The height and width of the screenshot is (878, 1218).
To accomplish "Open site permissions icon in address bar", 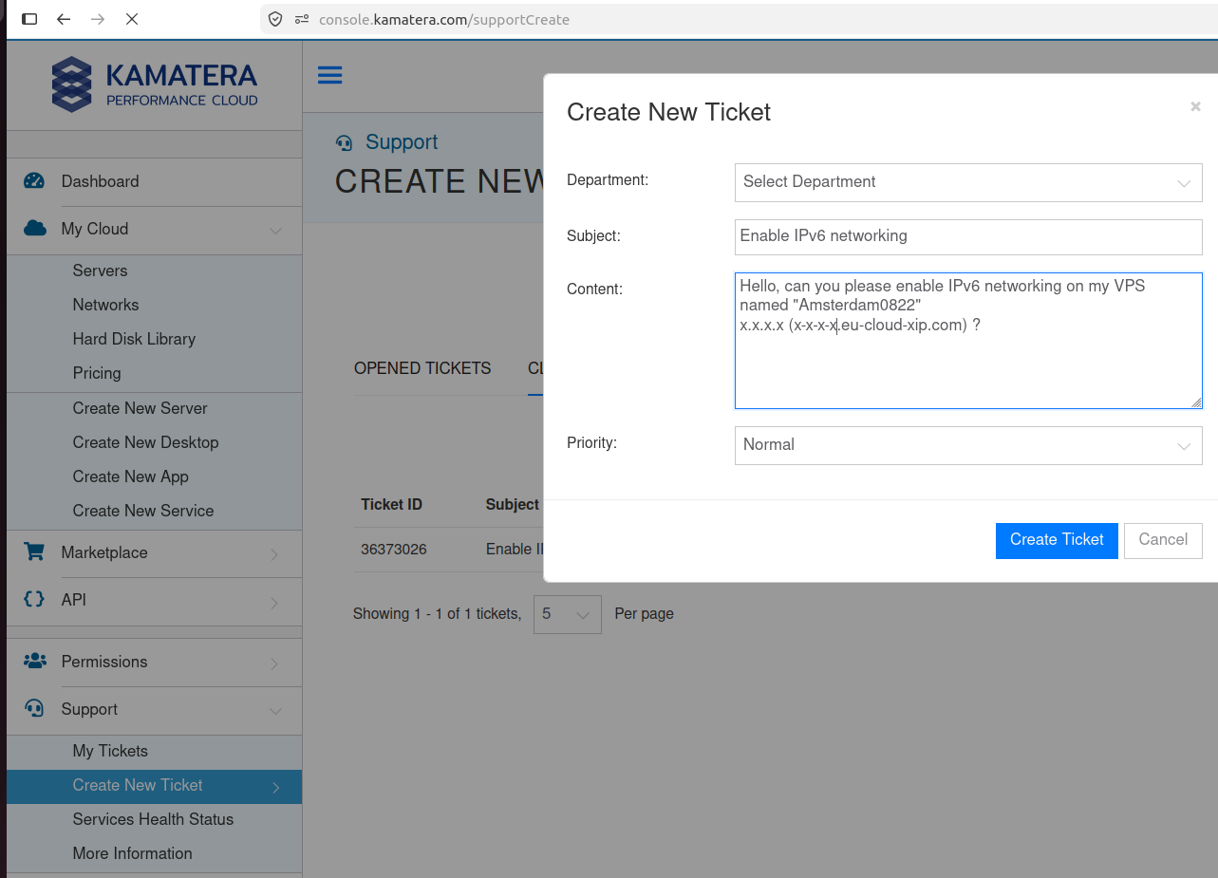I will coord(302,19).
